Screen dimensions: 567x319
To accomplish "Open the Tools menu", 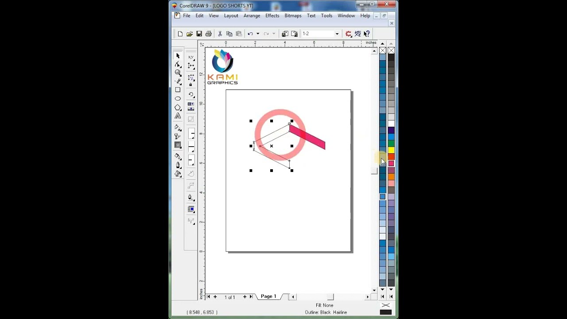I will click(x=326, y=16).
